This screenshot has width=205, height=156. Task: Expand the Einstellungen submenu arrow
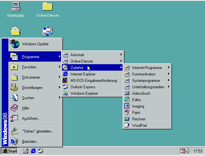(59, 87)
